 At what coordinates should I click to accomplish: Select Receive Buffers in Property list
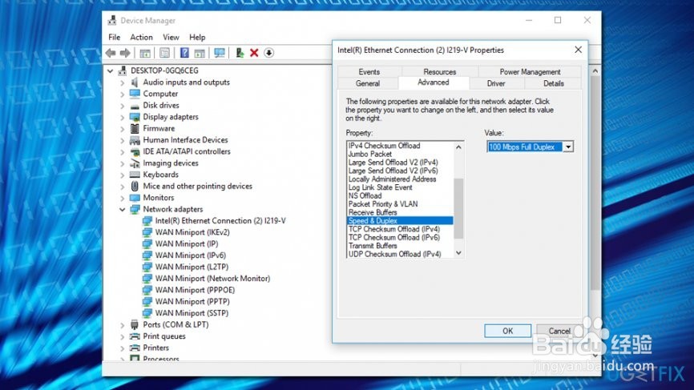point(373,212)
